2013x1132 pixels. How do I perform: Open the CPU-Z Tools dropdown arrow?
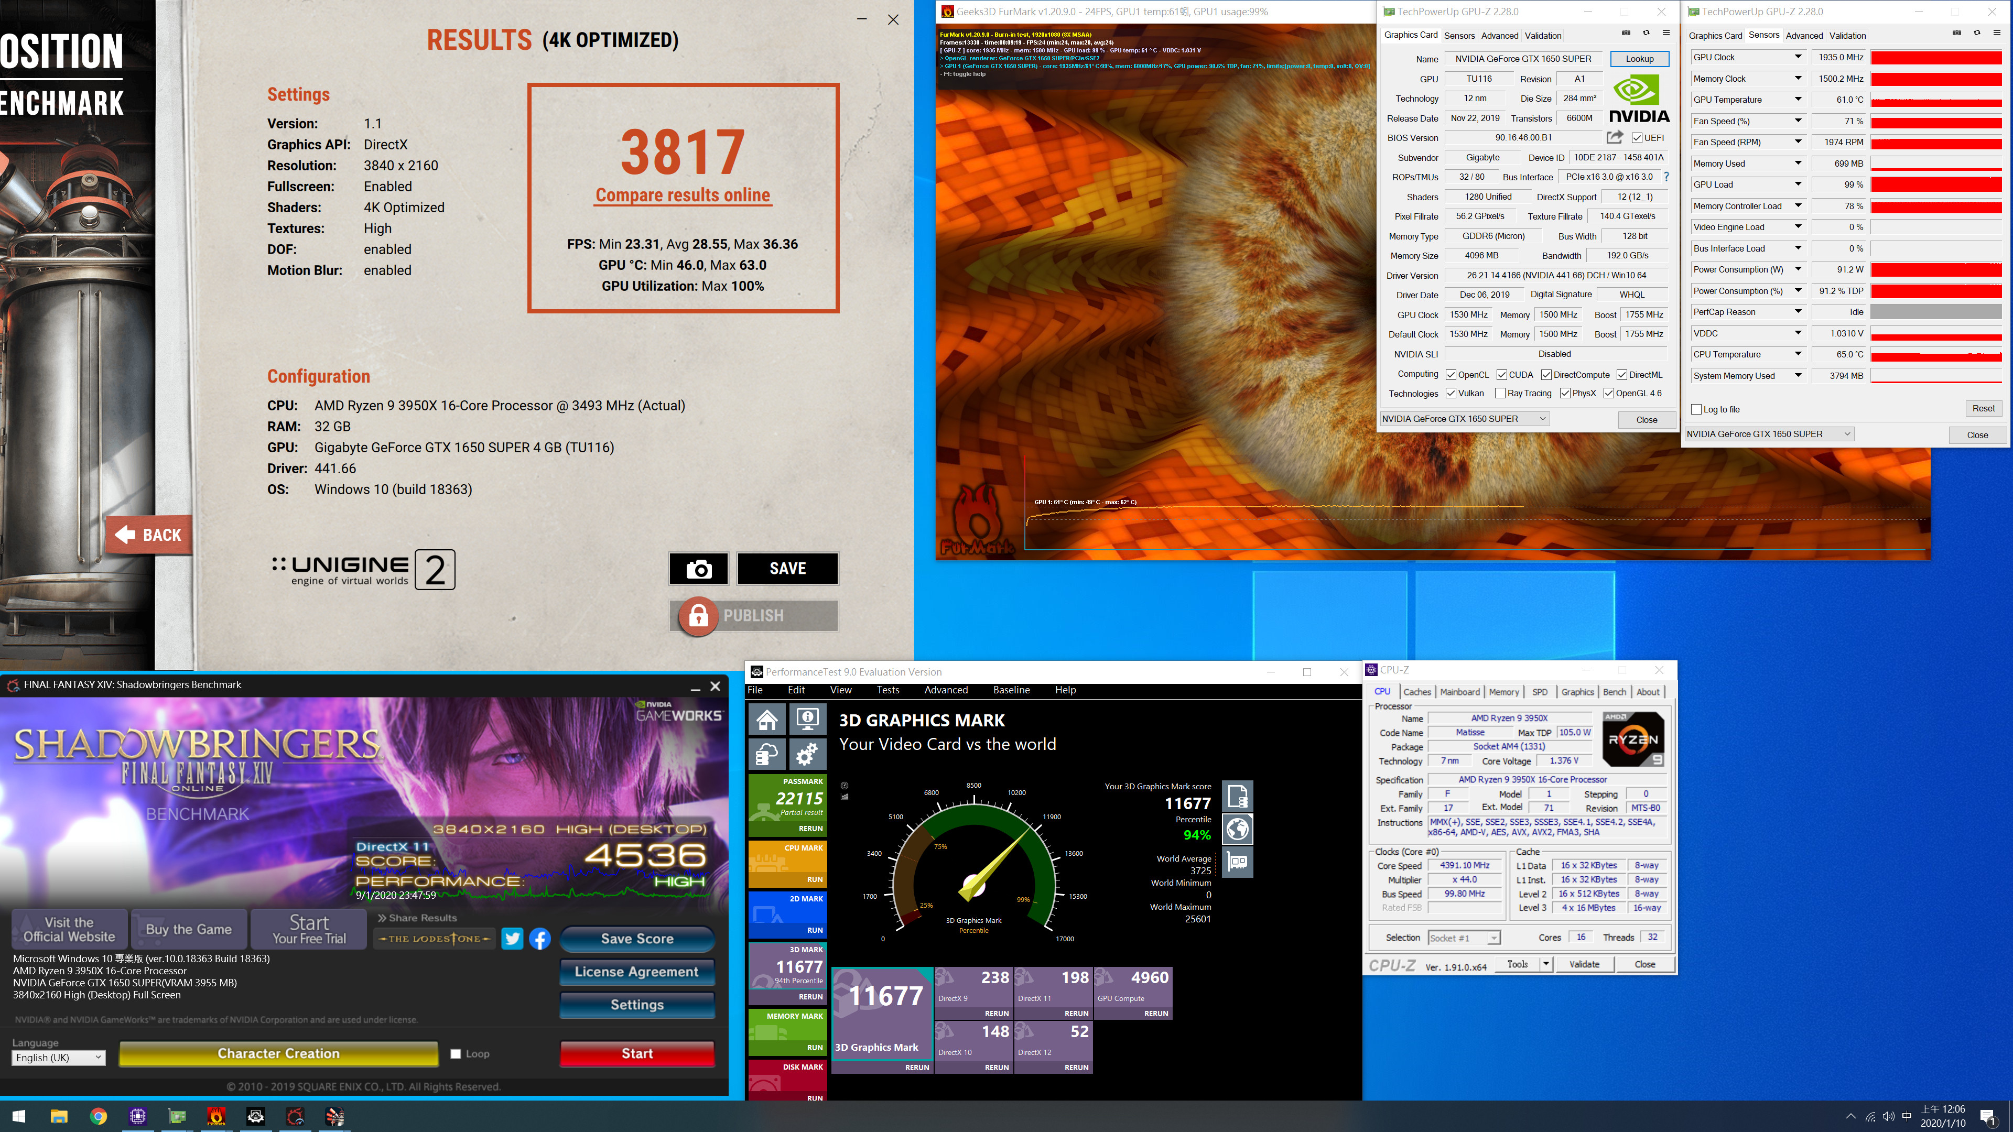(x=1546, y=964)
